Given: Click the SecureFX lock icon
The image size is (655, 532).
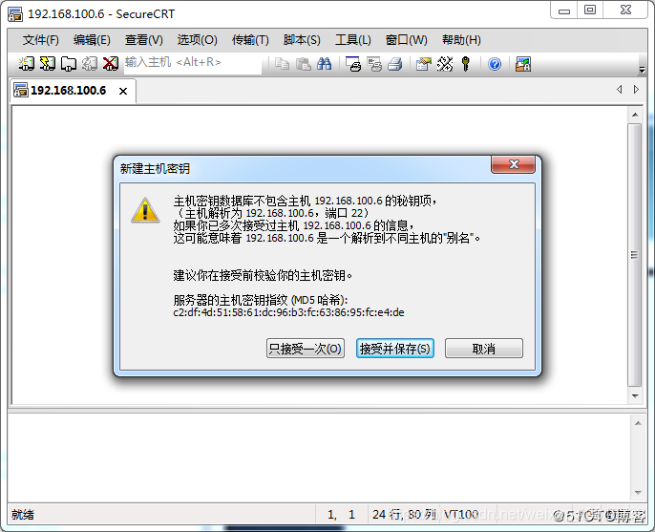Looking at the screenshot, I should pyautogui.click(x=523, y=64).
